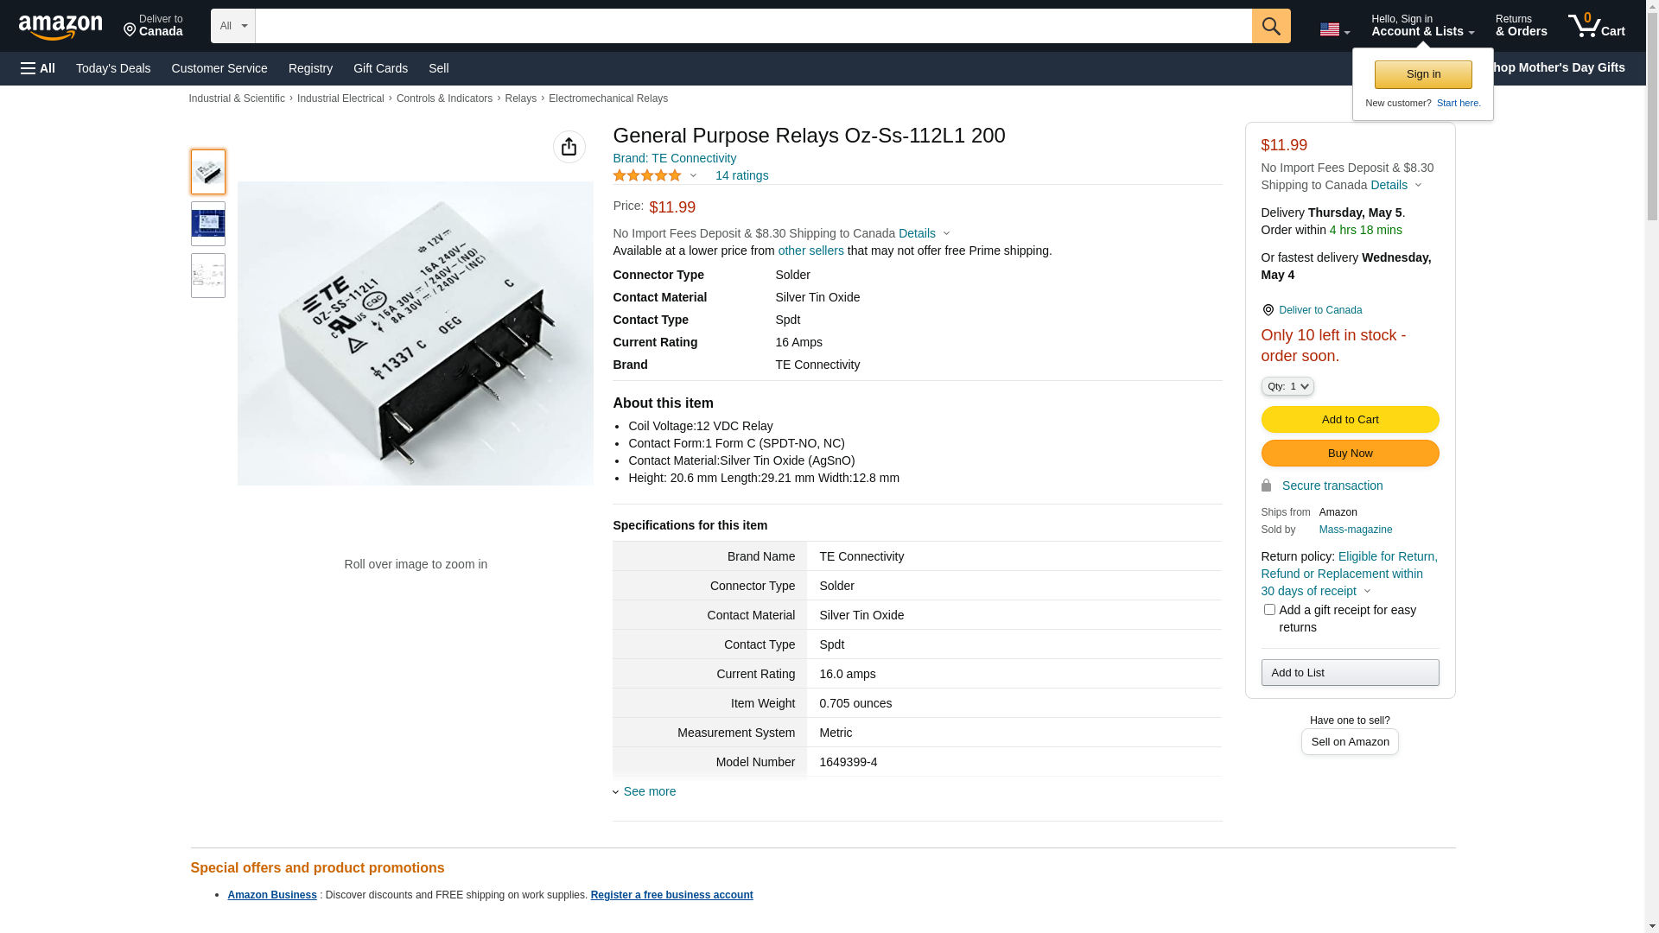
Task: Open the shopping cart icon
Action: (1595, 26)
